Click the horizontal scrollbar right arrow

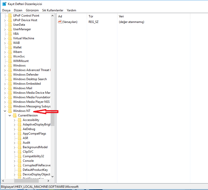(48, 181)
